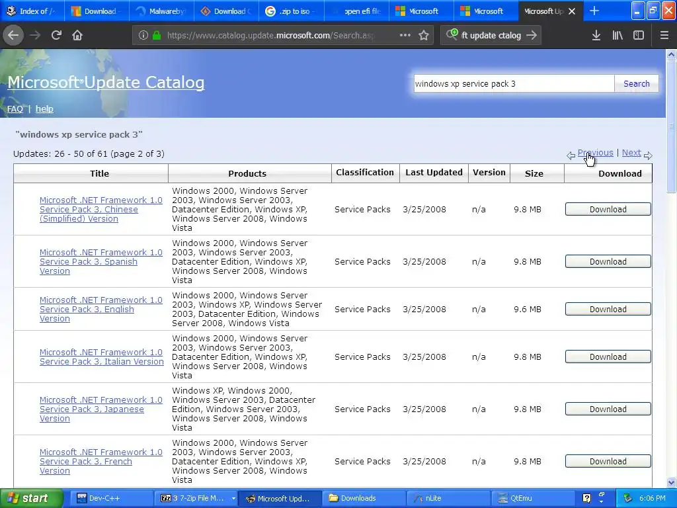Open French Version update link

(101, 461)
